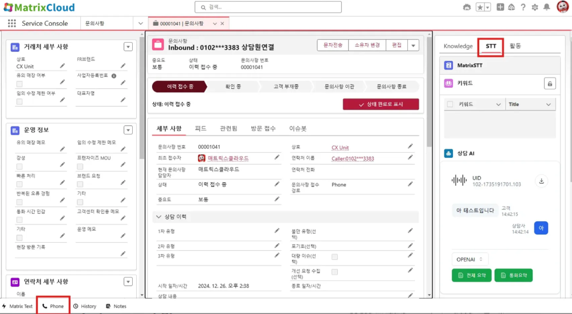The image size is (572, 314).
Task: Open the OPENAI model dropdown
Action: (x=470, y=259)
